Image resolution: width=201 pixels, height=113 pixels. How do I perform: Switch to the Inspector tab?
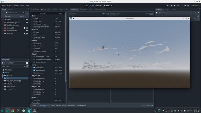click(x=159, y=9)
